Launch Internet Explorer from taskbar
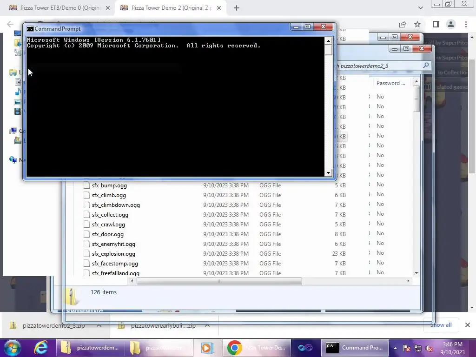Screen dimensions: 476x357 click(41, 348)
